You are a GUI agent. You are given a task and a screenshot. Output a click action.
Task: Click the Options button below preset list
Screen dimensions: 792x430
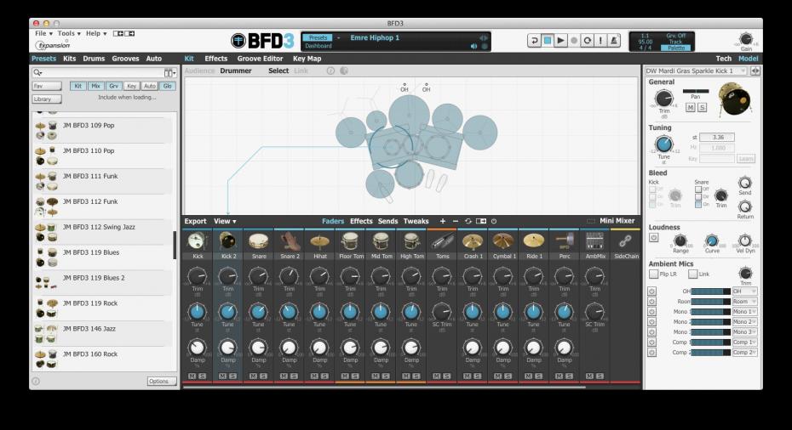[161, 381]
